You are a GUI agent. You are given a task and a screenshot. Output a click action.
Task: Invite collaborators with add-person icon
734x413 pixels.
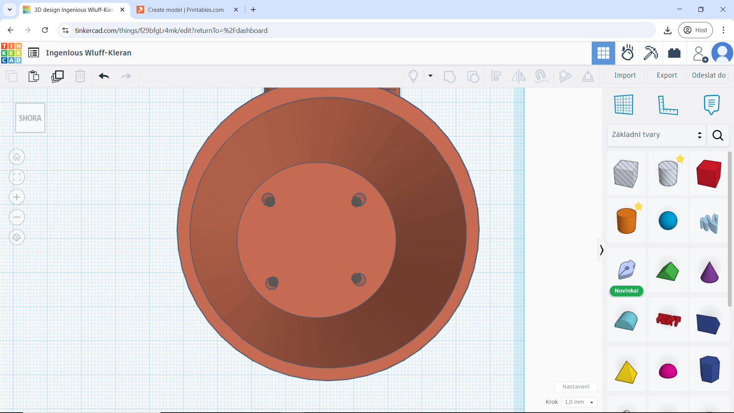700,54
